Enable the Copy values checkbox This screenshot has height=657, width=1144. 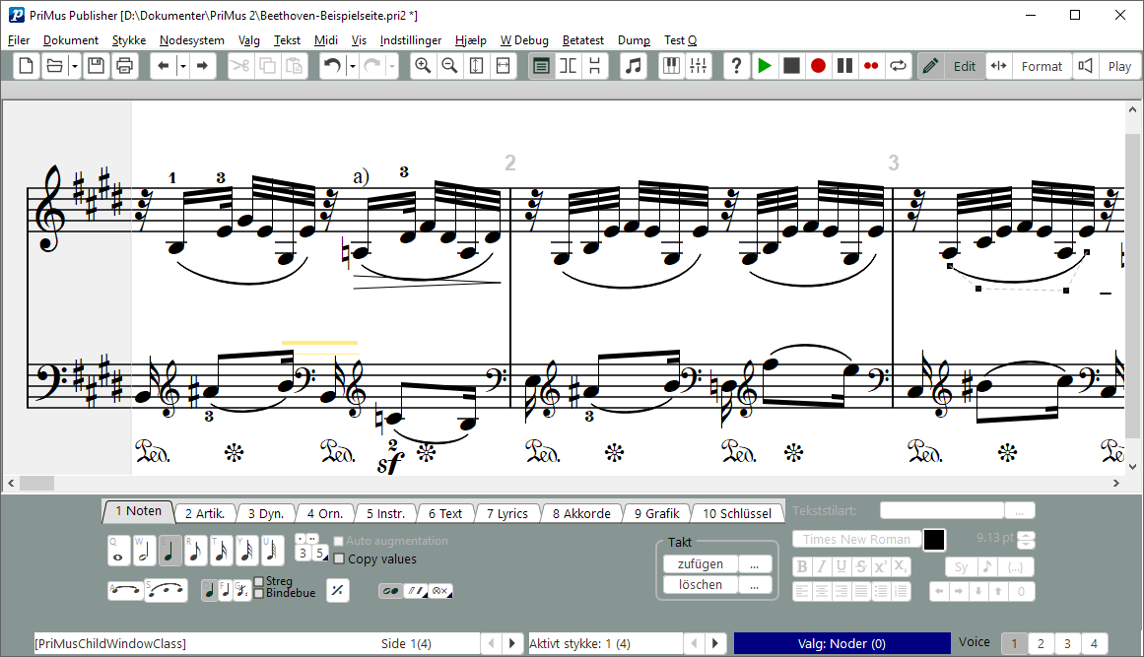pyautogui.click(x=339, y=559)
